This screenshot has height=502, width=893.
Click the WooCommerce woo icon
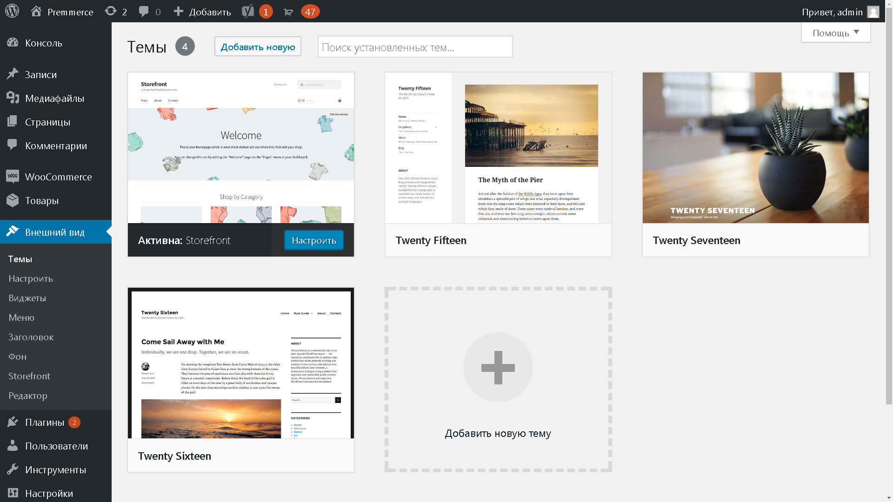pos(13,177)
